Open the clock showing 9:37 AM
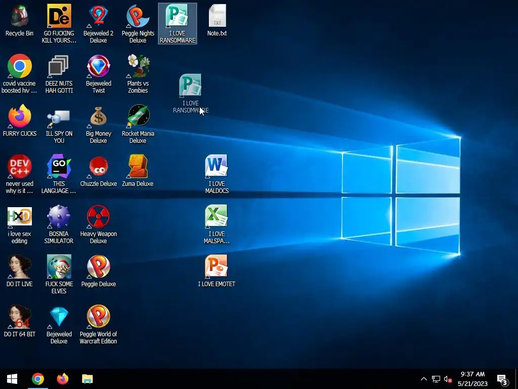The height and width of the screenshot is (389, 518). coord(473,379)
